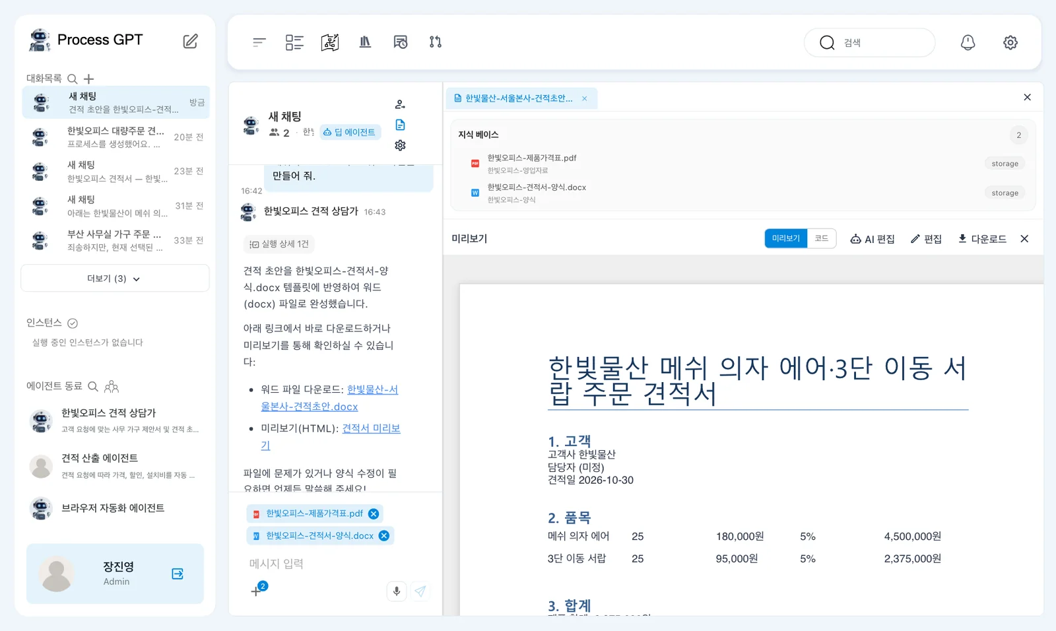This screenshot has height=631, width=1056.
Task: Send the message with paper plane icon
Action: coord(420,591)
